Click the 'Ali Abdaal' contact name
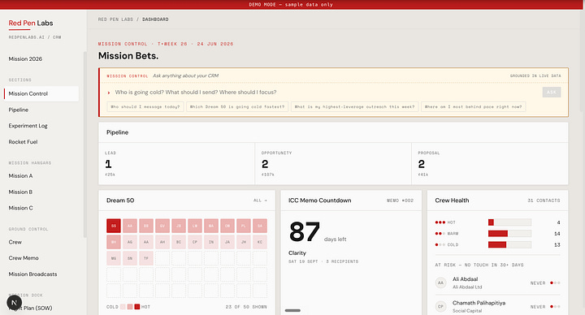Screen dimensions: 585x315 pos(465,278)
